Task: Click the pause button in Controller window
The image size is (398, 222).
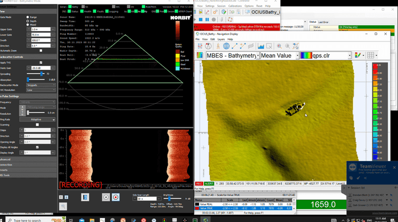Action: pos(207,19)
